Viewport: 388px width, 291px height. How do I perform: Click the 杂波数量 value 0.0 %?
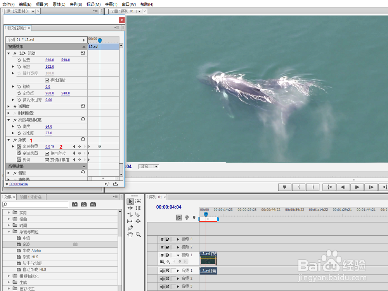(x=50, y=146)
